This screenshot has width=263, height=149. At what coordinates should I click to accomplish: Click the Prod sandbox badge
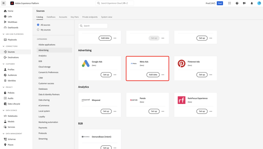[x=220, y=3]
